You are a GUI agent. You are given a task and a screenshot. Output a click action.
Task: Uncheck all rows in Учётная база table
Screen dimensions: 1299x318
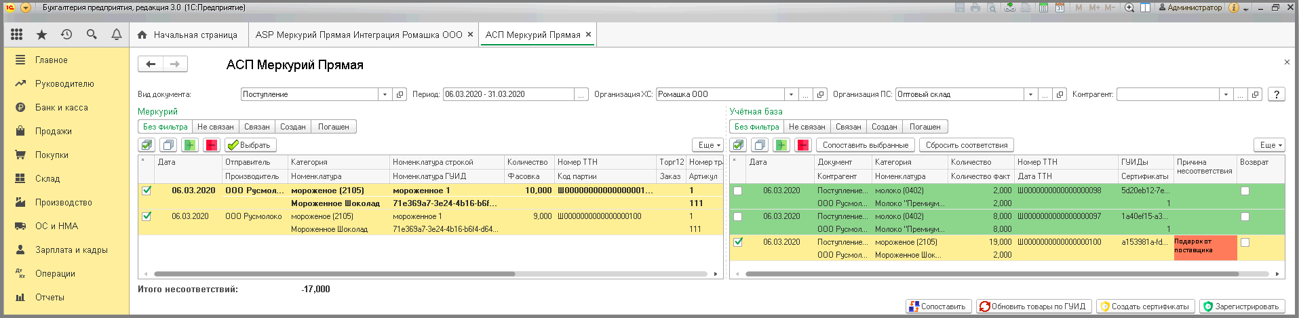(760, 145)
